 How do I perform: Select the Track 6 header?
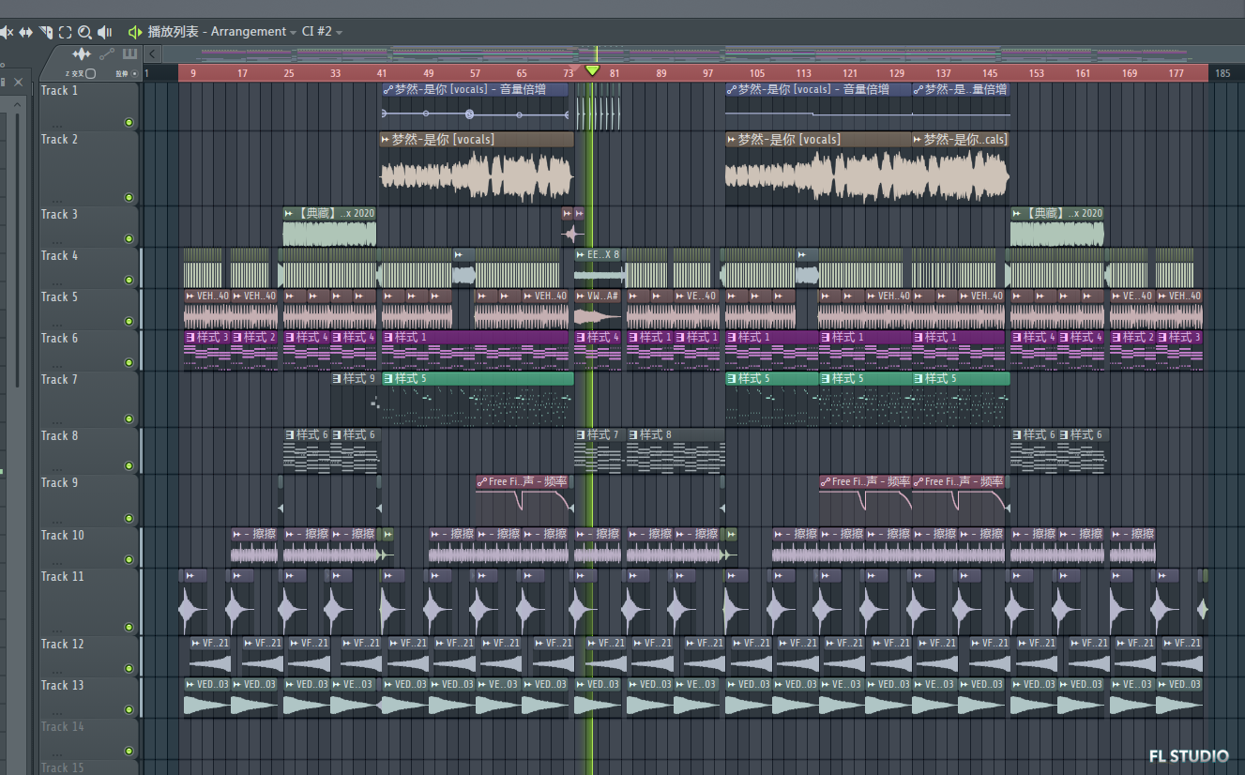coord(88,350)
